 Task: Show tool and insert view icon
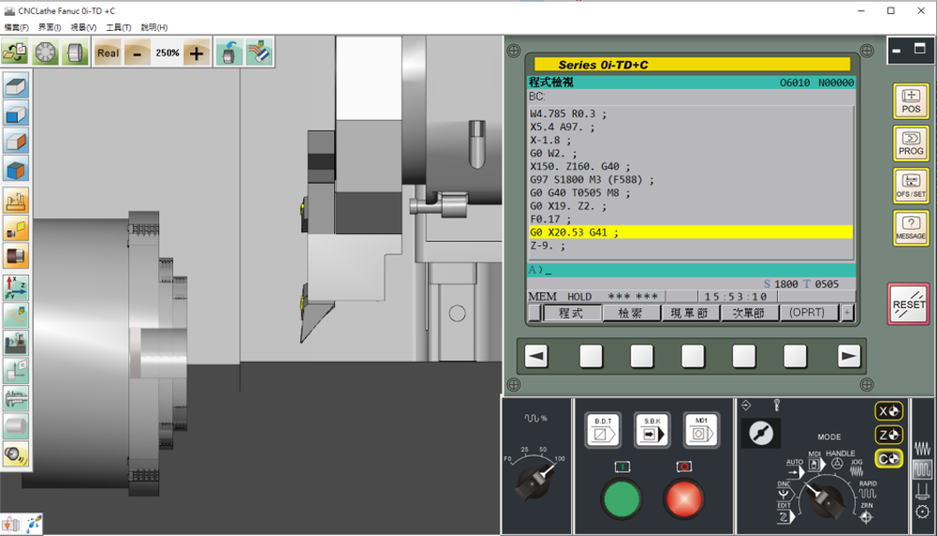coord(16,229)
